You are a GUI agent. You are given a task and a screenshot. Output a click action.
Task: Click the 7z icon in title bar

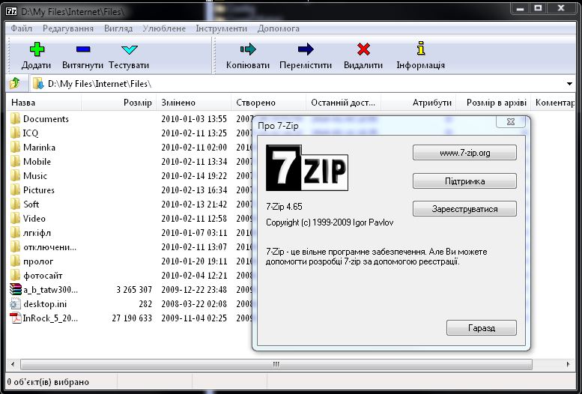click(x=11, y=11)
